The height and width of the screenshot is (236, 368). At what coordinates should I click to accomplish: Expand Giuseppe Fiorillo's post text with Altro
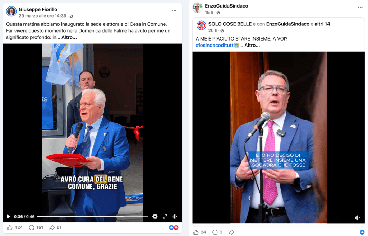[69, 37]
